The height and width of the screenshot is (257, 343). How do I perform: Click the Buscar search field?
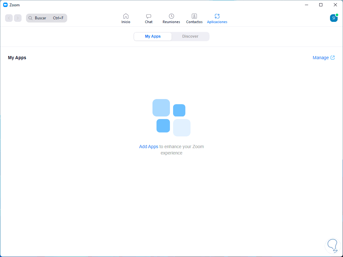pyautogui.click(x=47, y=18)
